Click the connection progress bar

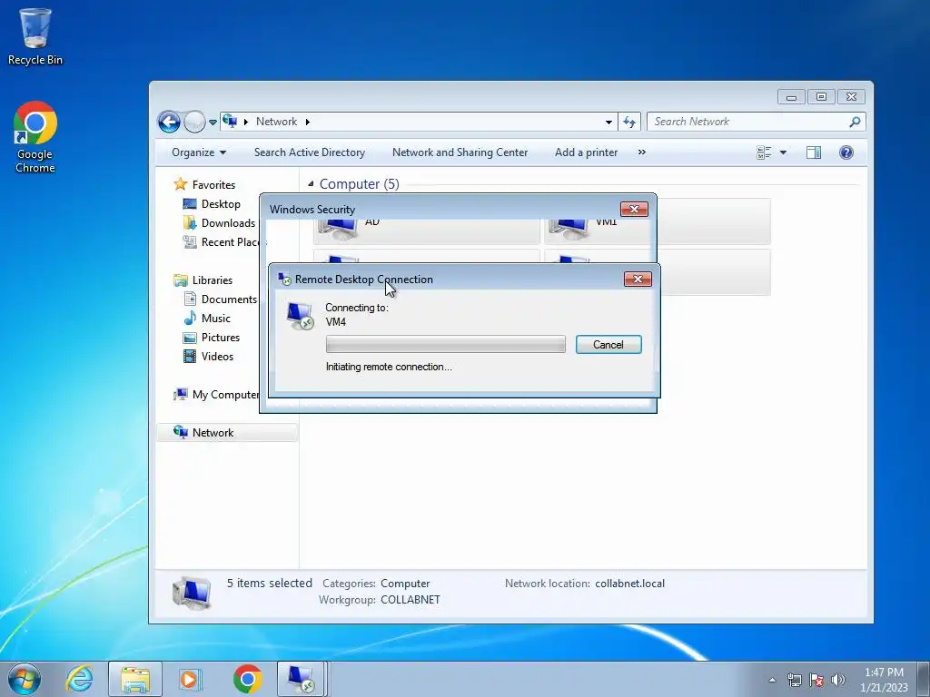445,344
